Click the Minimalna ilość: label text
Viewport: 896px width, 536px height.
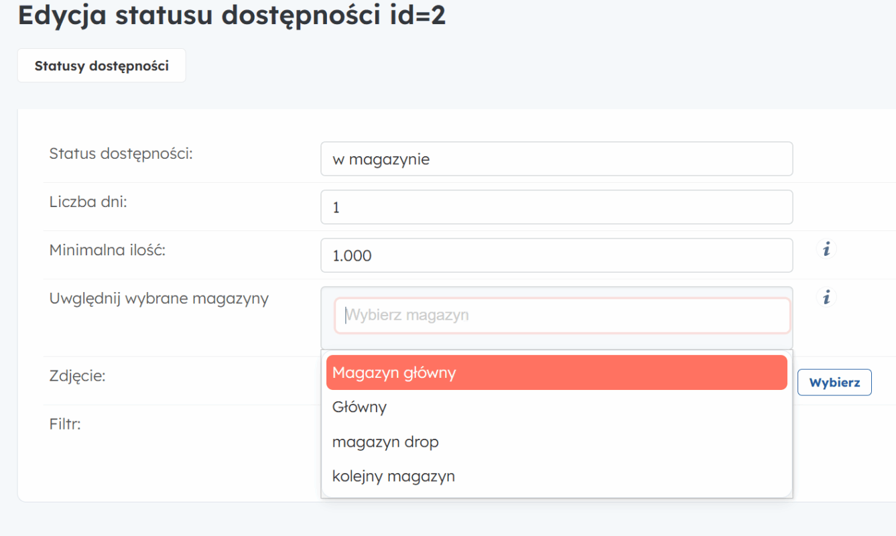click(107, 250)
